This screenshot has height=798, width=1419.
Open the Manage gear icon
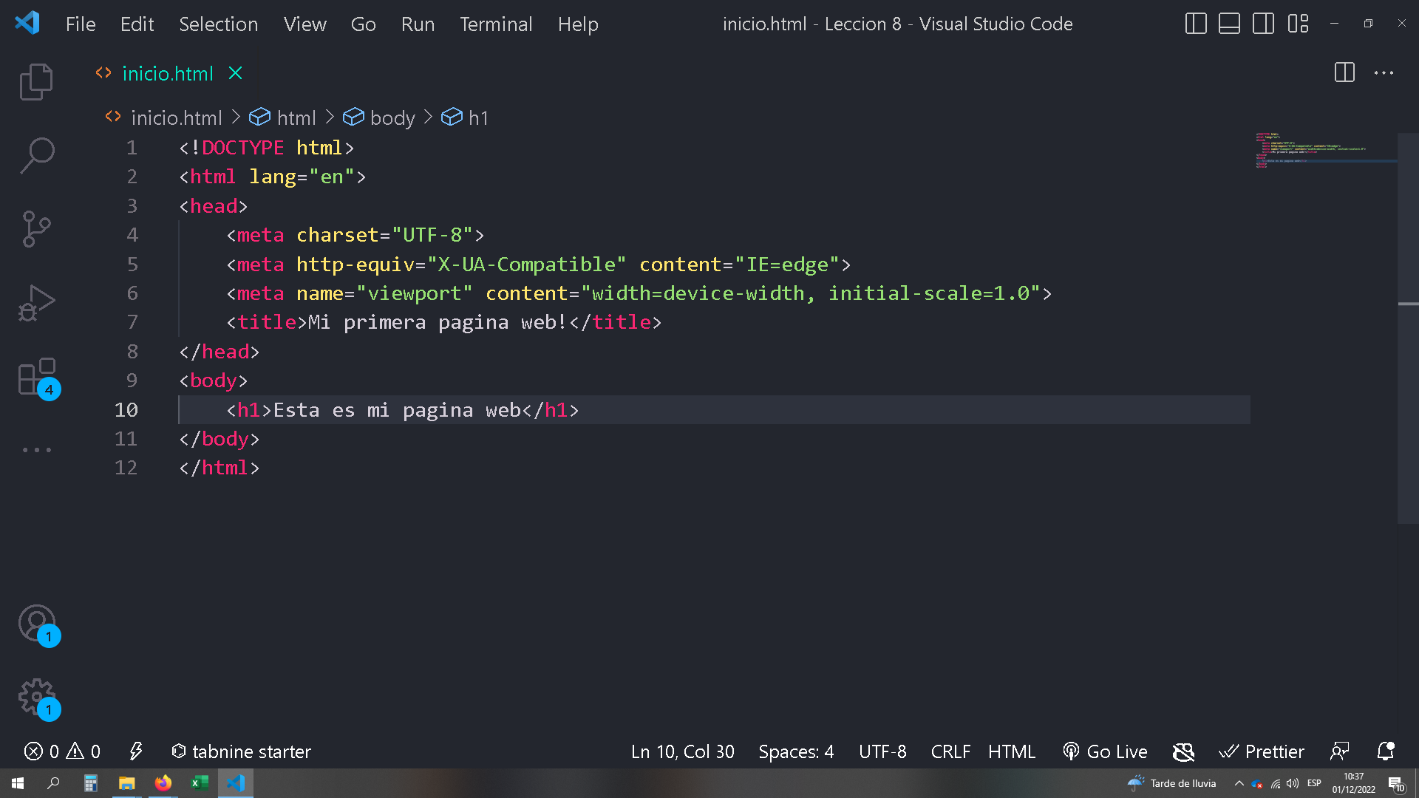tap(38, 698)
